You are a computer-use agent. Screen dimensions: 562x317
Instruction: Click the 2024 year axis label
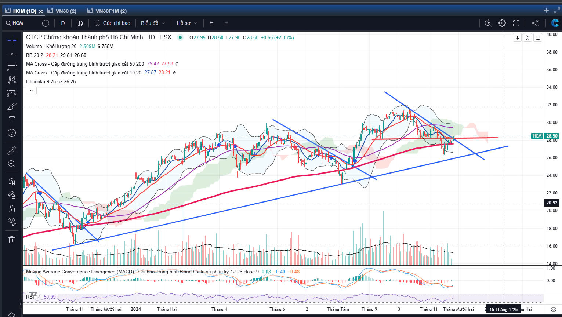coord(136,309)
